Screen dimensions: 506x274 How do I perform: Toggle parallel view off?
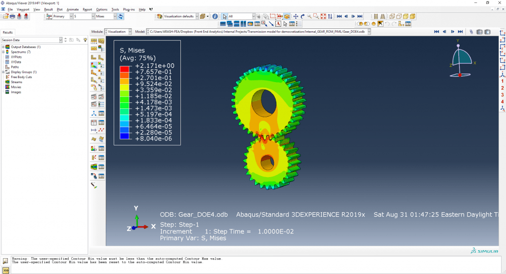click(x=376, y=16)
